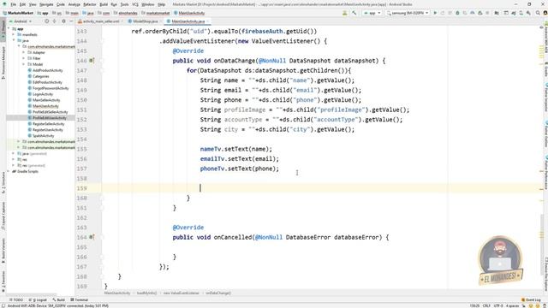Open the Navigate menu

click(x=46, y=4)
